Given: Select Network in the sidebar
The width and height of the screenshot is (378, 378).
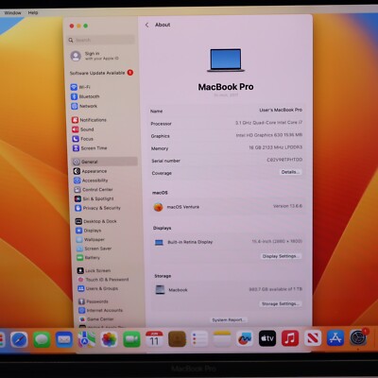Looking at the screenshot, I should coord(84,106).
